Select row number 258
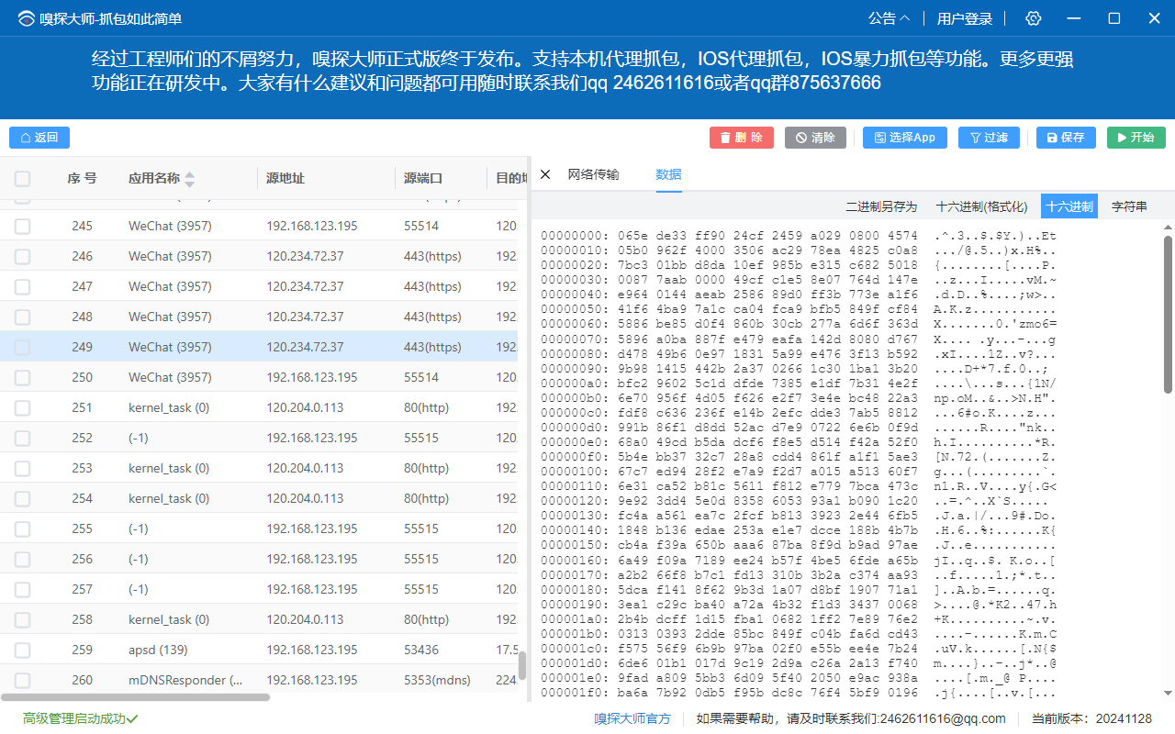Image resolution: width=1175 pixels, height=734 pixels. pos(82,619)
